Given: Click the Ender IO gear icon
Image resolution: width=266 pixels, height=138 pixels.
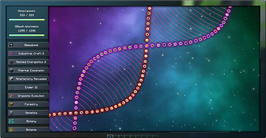Looking at the screenshot, I should [11, 87].
